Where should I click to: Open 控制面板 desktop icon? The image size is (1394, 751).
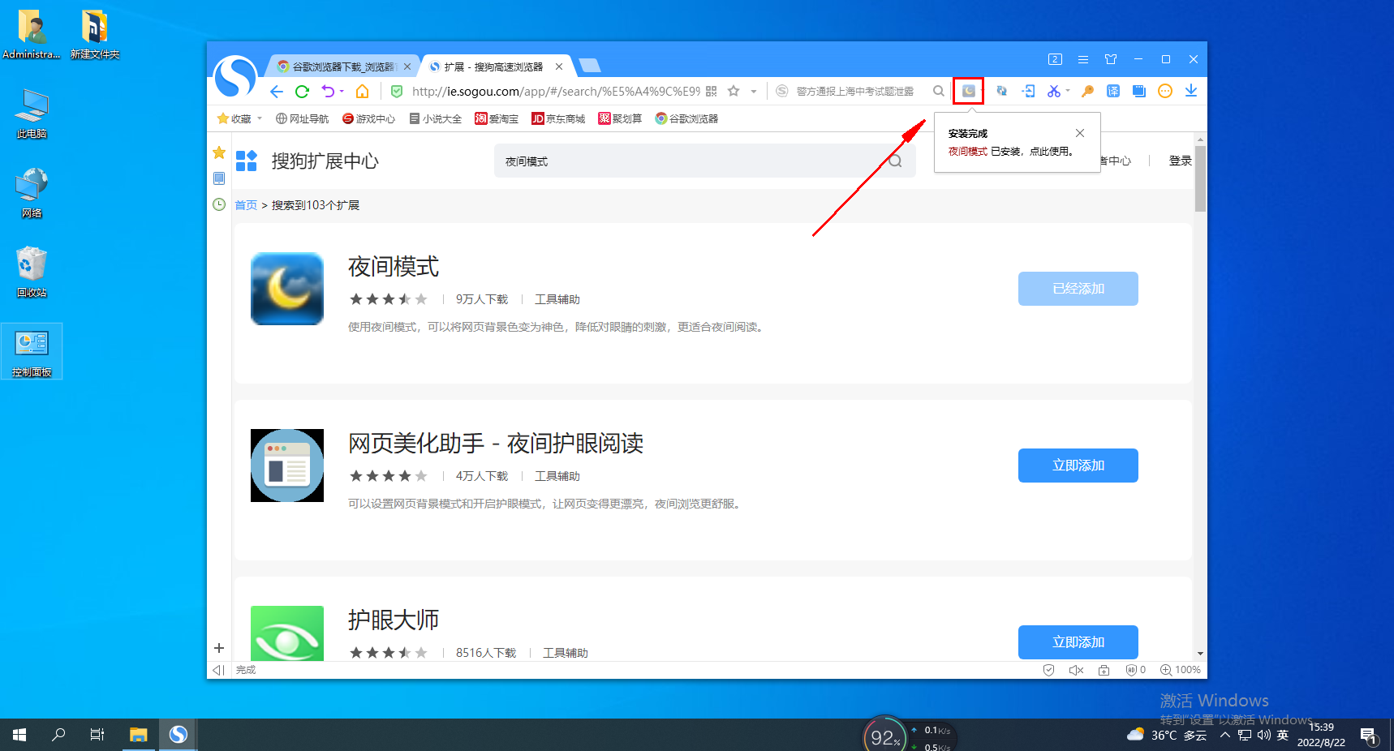pos(32,352)
